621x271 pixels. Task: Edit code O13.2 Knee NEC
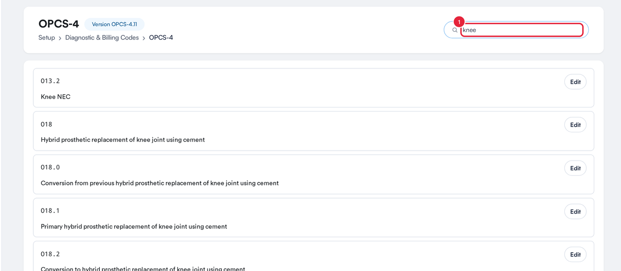tap(575, 82)
